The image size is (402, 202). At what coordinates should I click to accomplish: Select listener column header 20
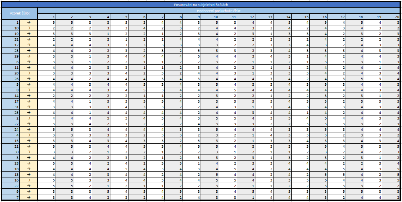click(391, 17)
